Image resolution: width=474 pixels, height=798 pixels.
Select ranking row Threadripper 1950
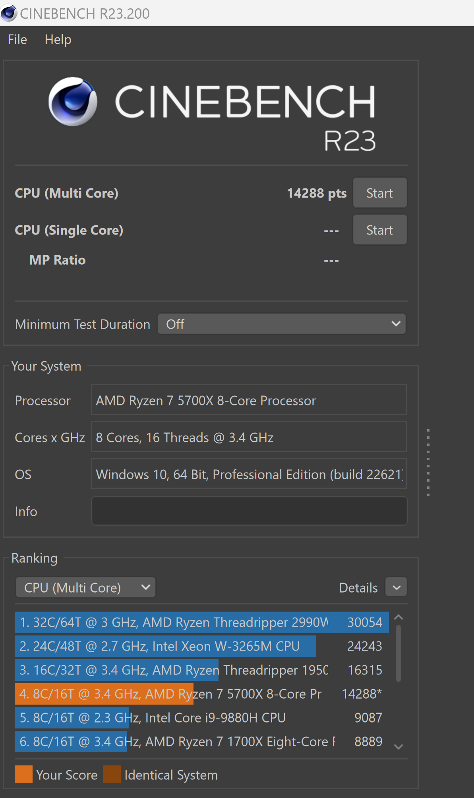pyautogui.click(x=202, y=670)
